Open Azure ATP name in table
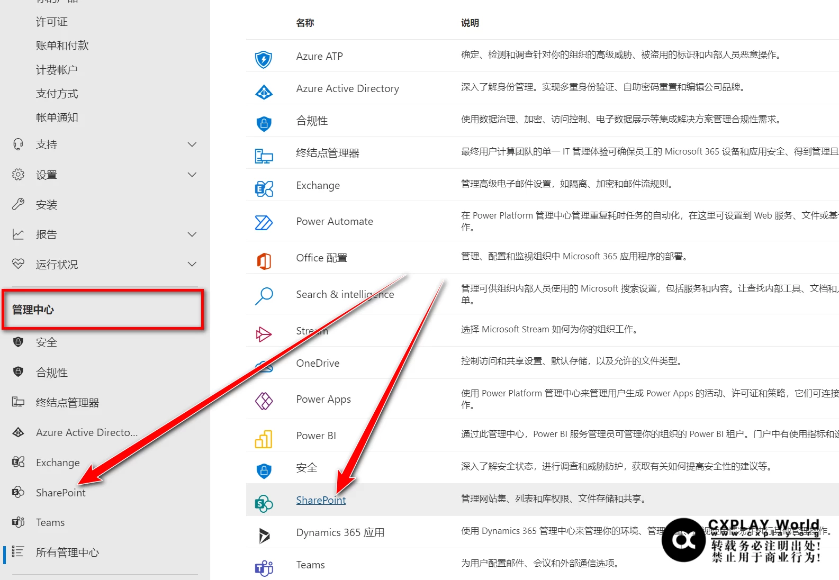 320,56
